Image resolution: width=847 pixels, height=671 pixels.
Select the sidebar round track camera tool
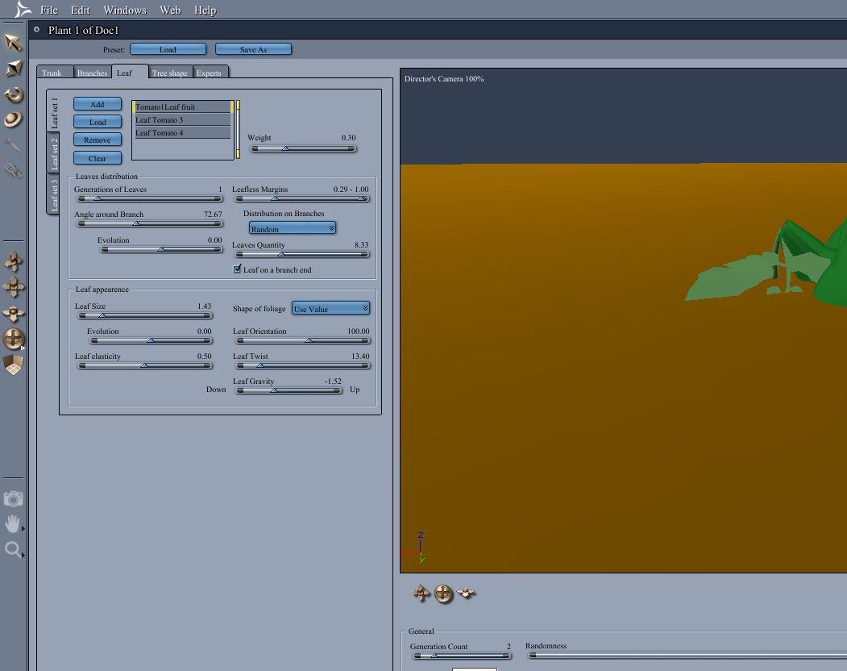tap(14, 339)
